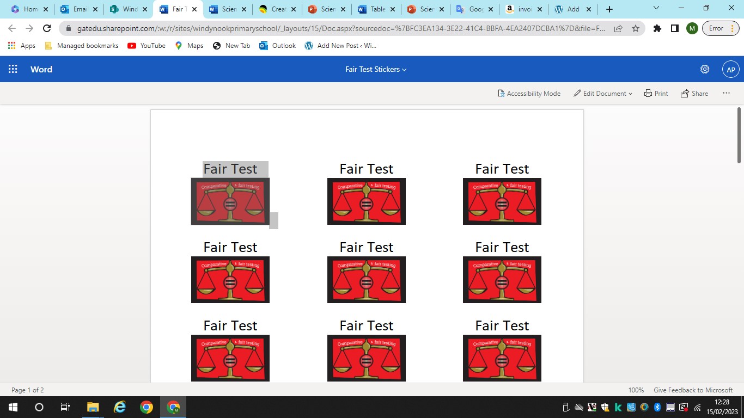Click the Error indicator next to Chrome menu
Screen dimensions: 744x418
(718, 28)
